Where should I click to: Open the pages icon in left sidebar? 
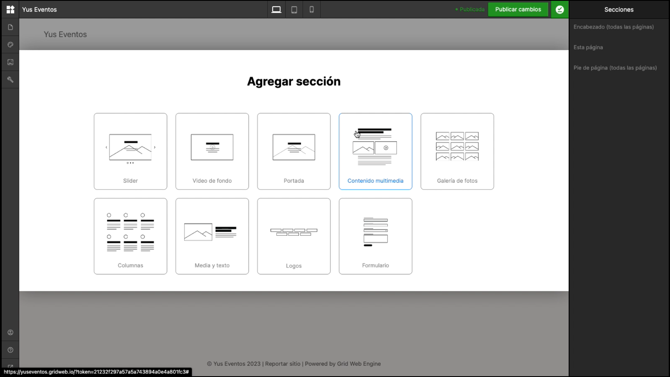tap(10, 27)
